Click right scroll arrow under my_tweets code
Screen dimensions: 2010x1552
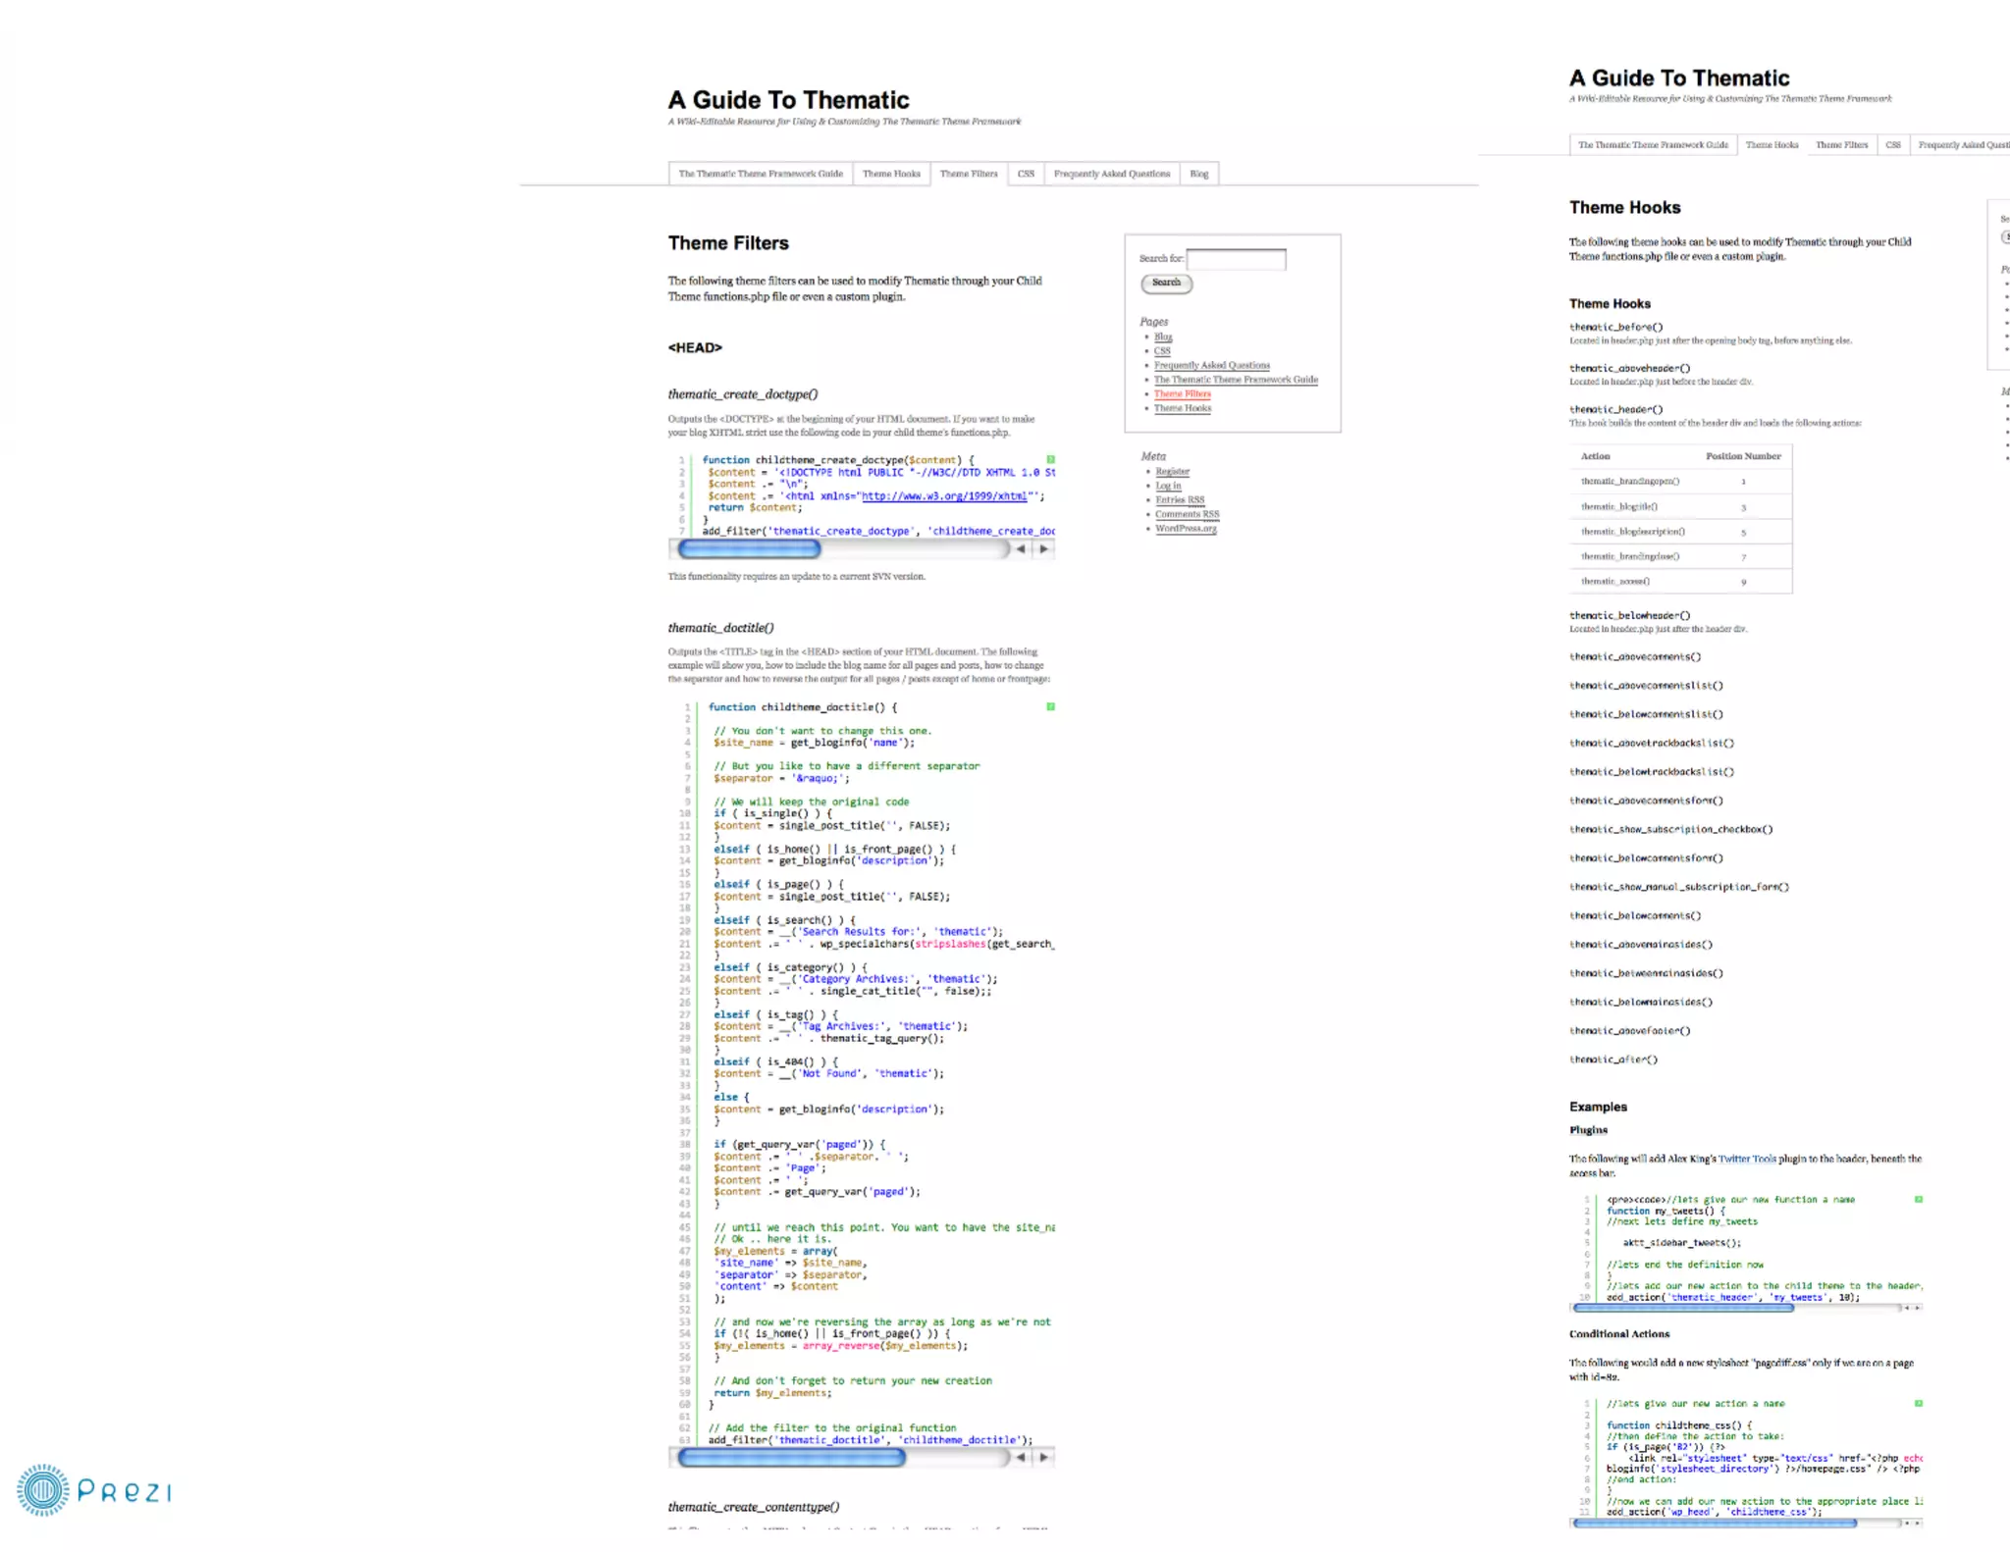click(x=1917, y=1308)
